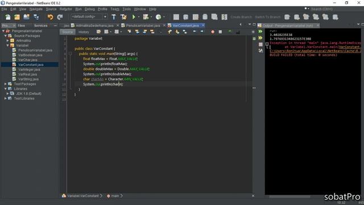
Task: Collapse the exception stack trace in Output
Action: click(x=267, y=44)
